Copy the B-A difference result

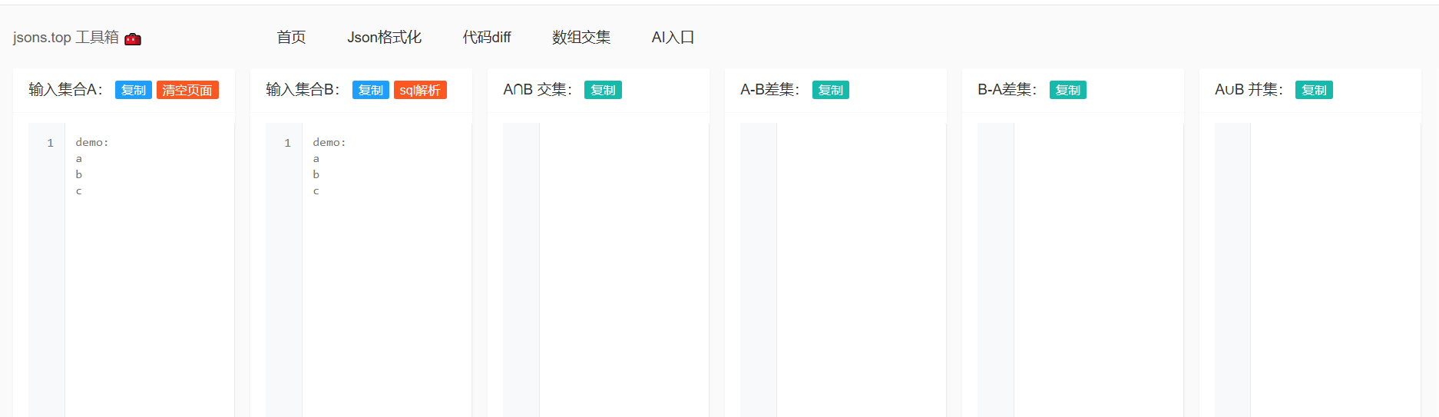pyautogui.click(x=1068, y=90)
